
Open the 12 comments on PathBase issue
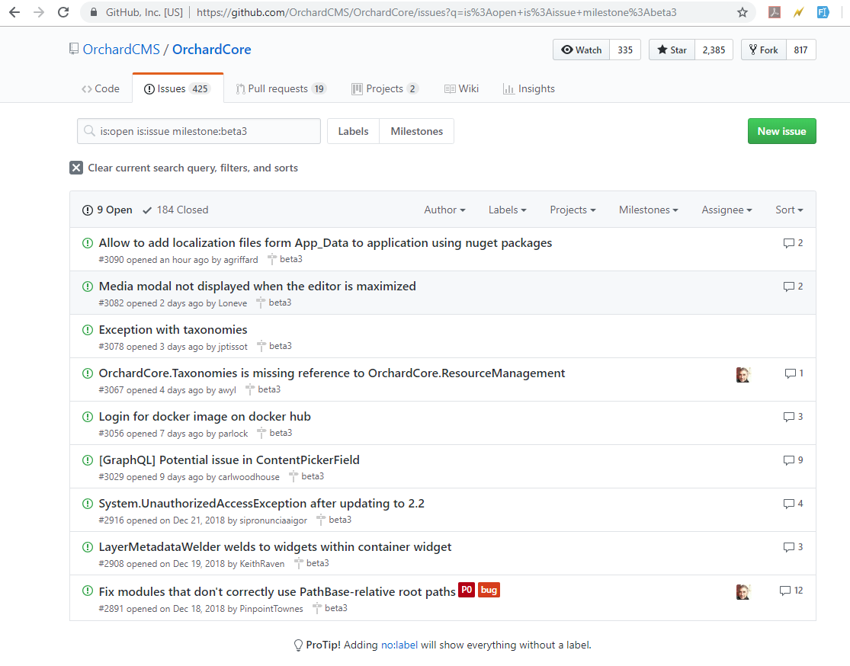tap(791, 590)
